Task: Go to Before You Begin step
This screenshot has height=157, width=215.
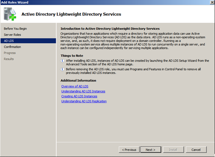Action: click(x=15, y=29)
